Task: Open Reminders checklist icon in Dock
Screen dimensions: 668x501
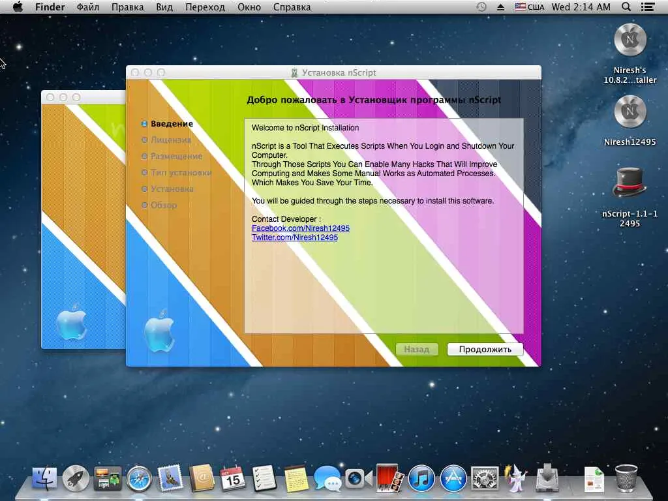Action: click(x=264, y=478)
